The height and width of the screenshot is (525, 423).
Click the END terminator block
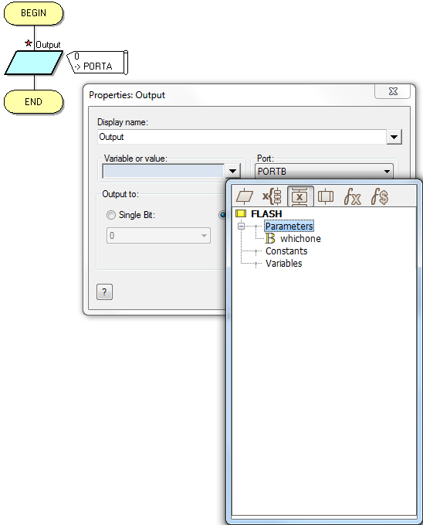(x=33, y=102)
